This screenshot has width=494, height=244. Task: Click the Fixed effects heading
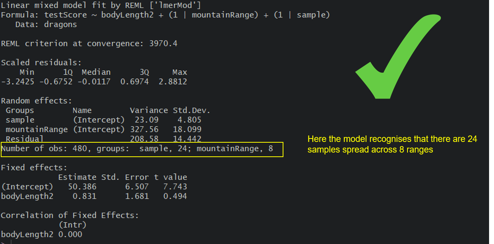(x=34, y=167)
